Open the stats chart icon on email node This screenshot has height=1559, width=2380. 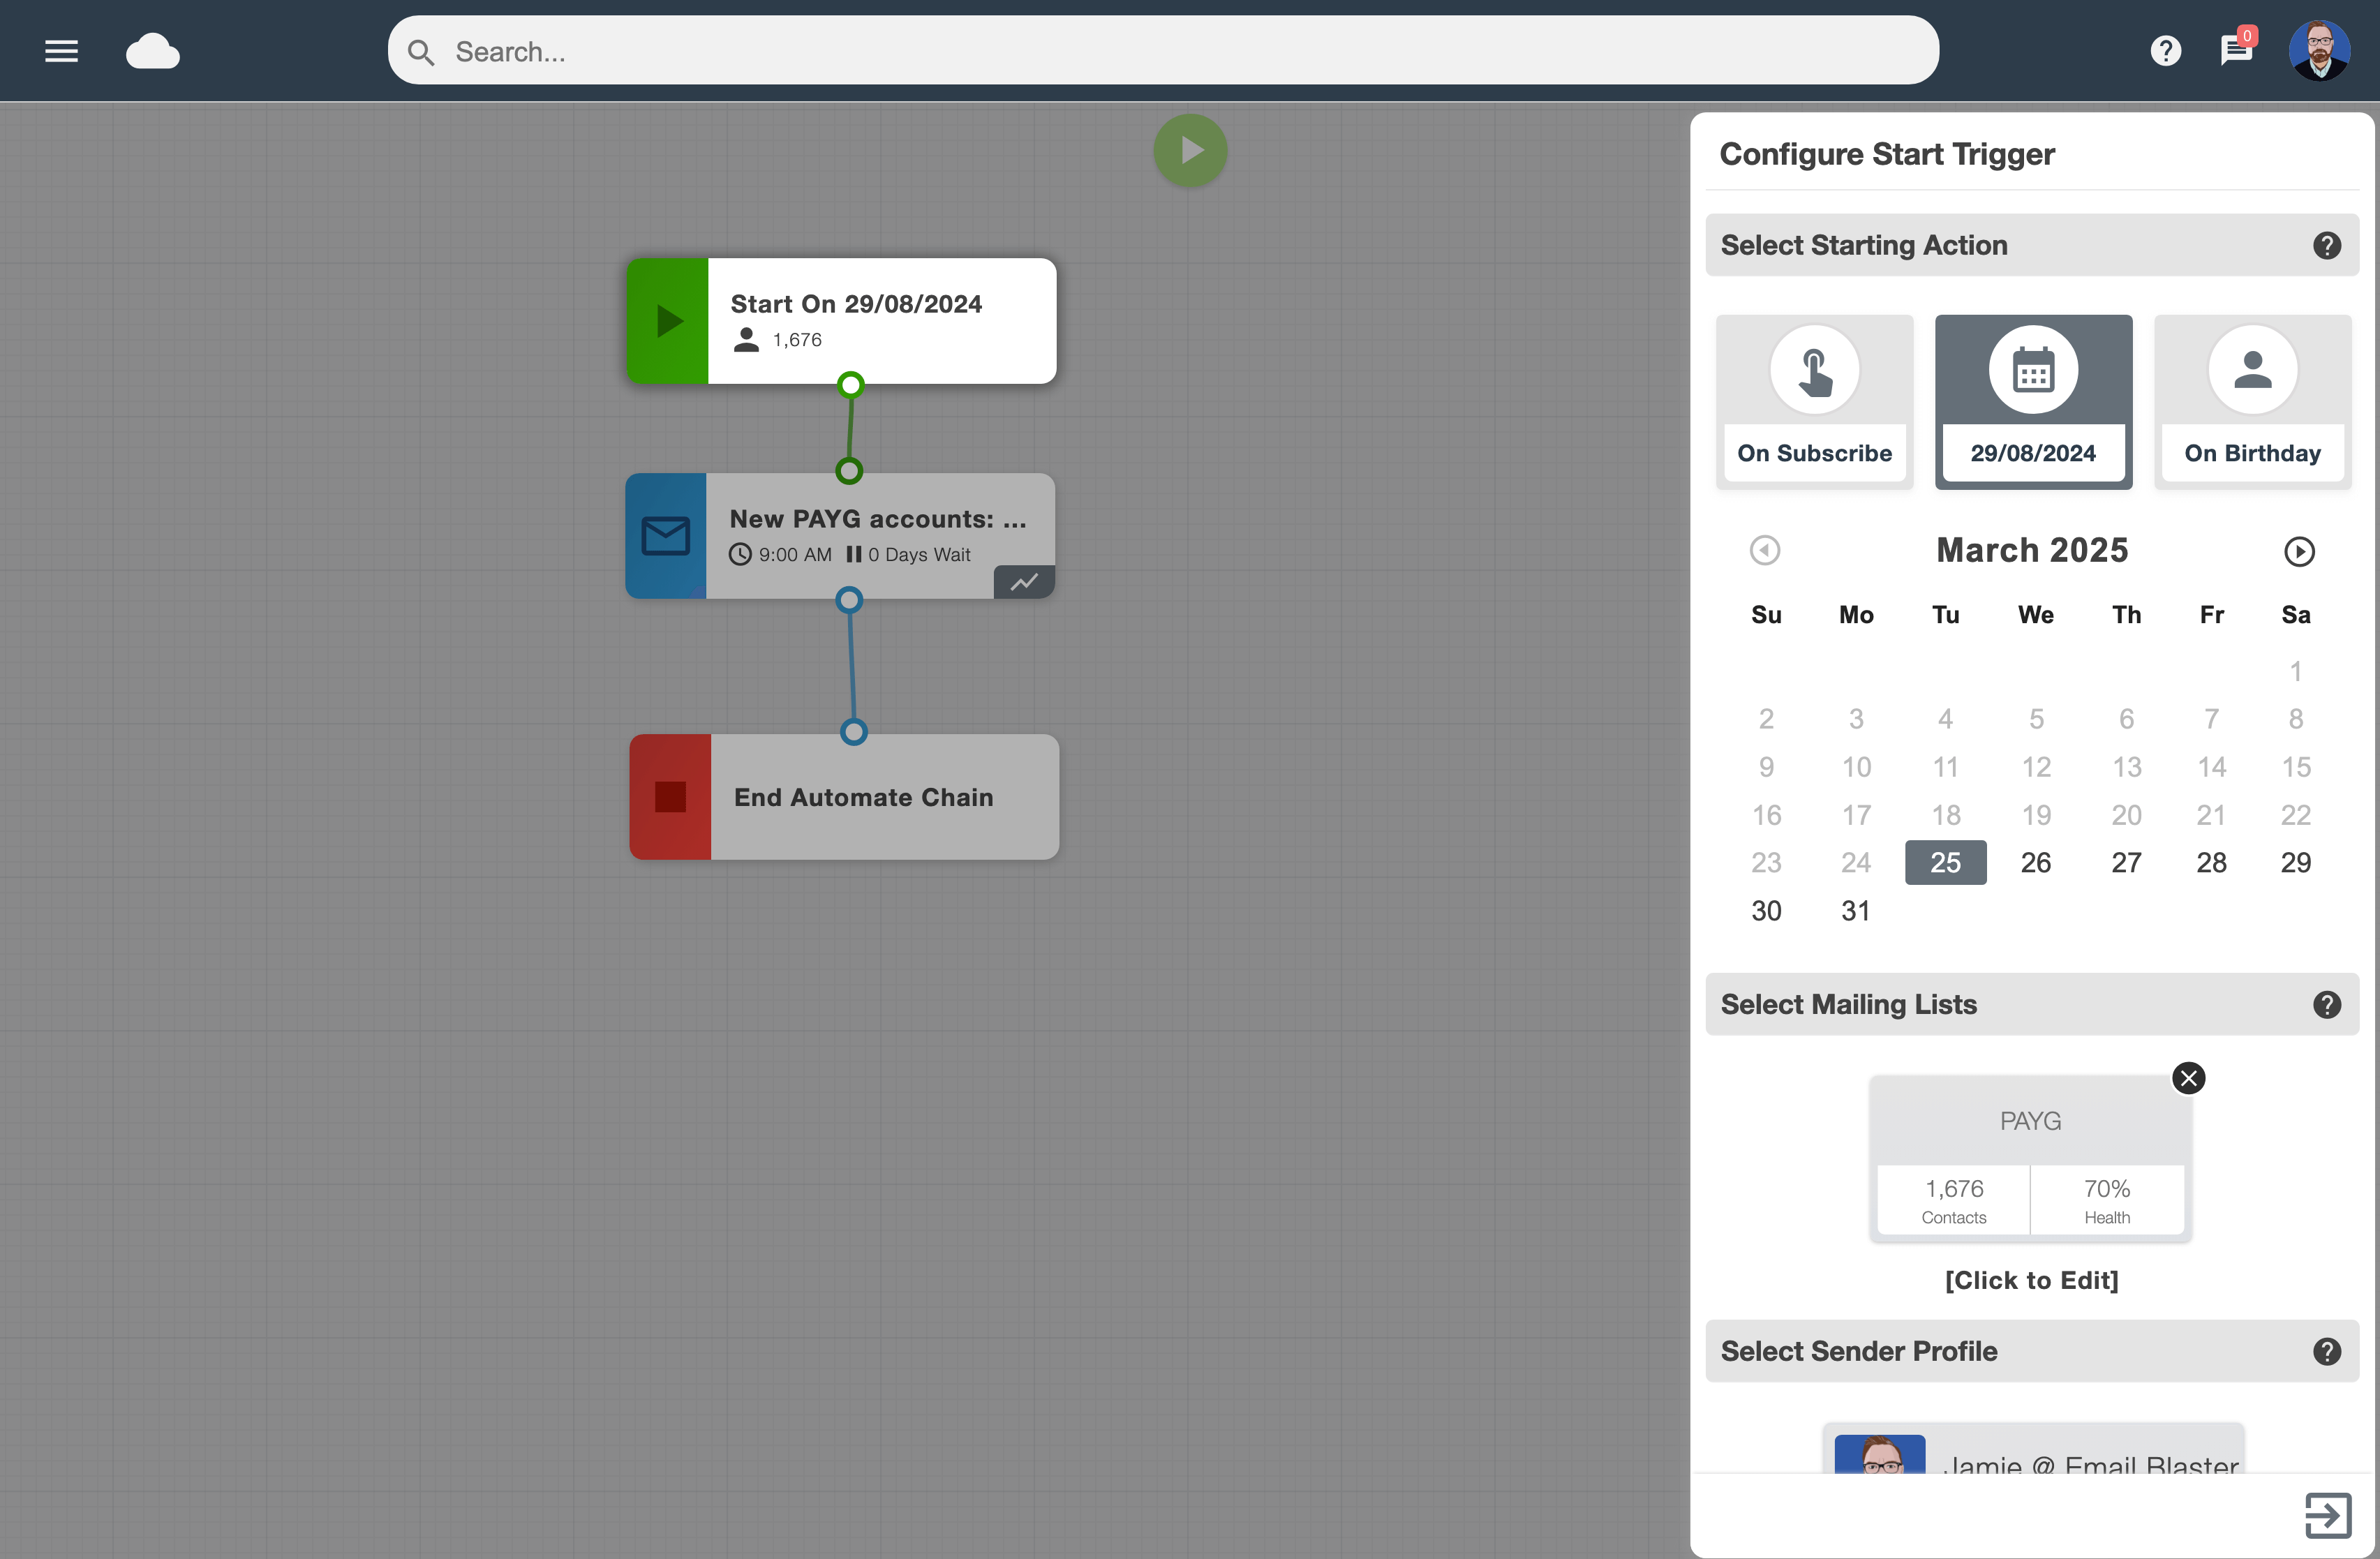pos(1024,582)
